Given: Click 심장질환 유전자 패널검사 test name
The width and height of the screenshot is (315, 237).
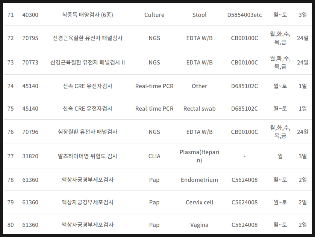Looking at the screenshot, I should [x=87, y=132].
